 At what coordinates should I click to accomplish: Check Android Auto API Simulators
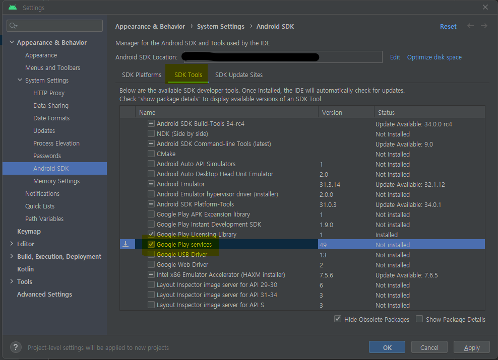click(151, 164)
